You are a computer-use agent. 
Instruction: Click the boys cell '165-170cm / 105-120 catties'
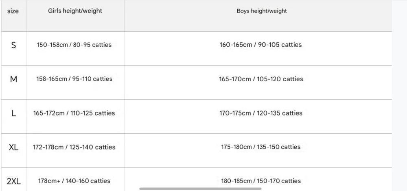pyautogui.click(x=261, y=79)
